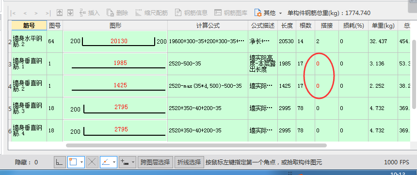
Task: Open 钢筋图库 library
Action: 231,13
